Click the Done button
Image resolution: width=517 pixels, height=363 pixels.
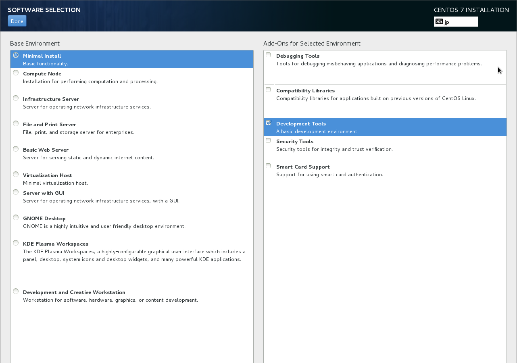point(17,21)
